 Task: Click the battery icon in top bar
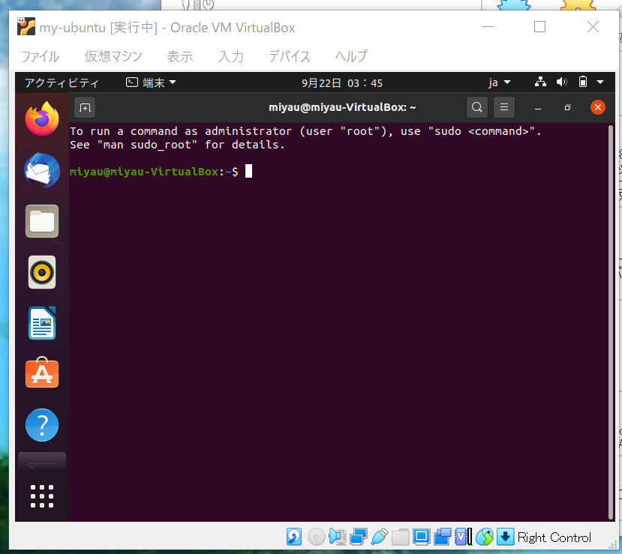(583, 82)
